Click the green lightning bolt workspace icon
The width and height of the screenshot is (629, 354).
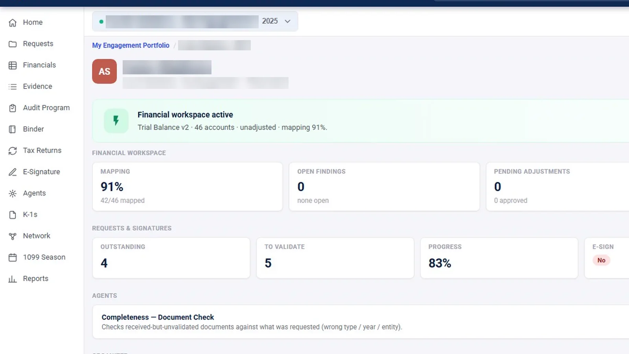[x=116, y=121]
